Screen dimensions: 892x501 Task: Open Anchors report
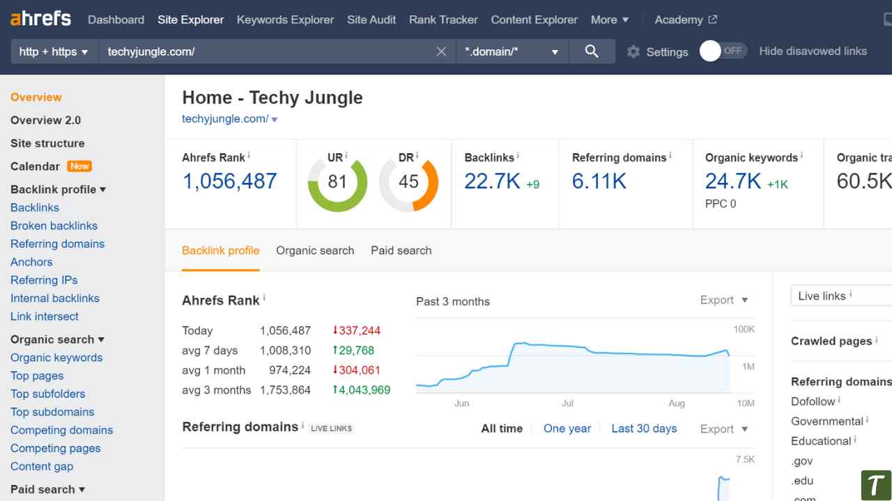(x=31, y=262)
